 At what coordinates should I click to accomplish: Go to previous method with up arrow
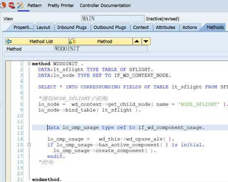point(137,41)
